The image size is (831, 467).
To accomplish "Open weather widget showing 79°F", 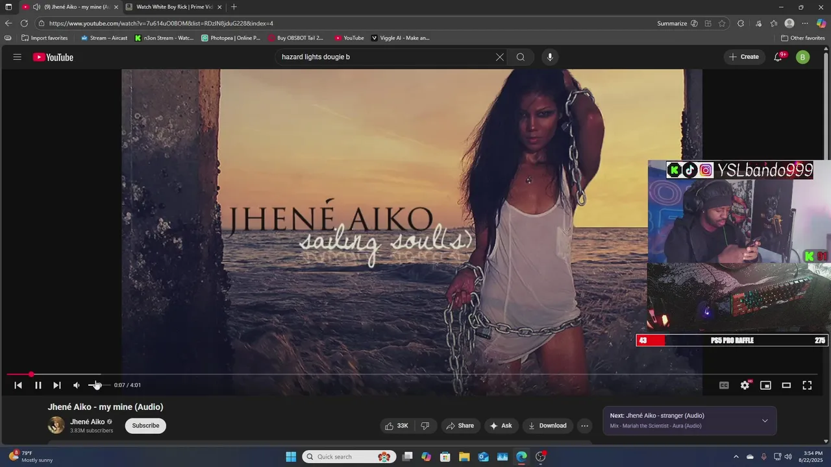I will (31, 457).
